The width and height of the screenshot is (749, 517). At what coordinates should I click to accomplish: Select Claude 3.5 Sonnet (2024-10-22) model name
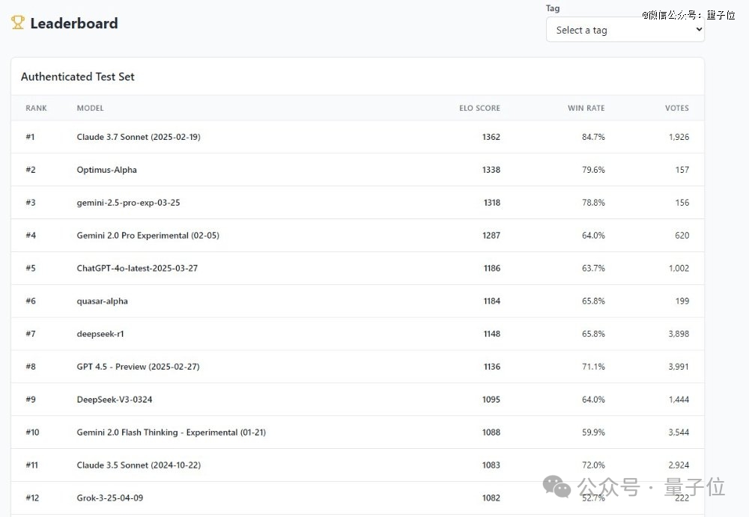[139, 465]
